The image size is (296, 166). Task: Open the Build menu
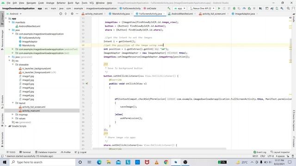coord(70,3)
